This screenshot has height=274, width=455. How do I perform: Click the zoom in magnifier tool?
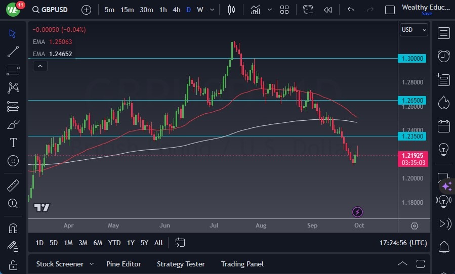coord(13,203)
